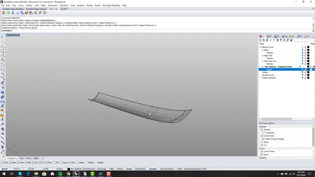Switch to the Right viewport tab

[x=36, y=158]
